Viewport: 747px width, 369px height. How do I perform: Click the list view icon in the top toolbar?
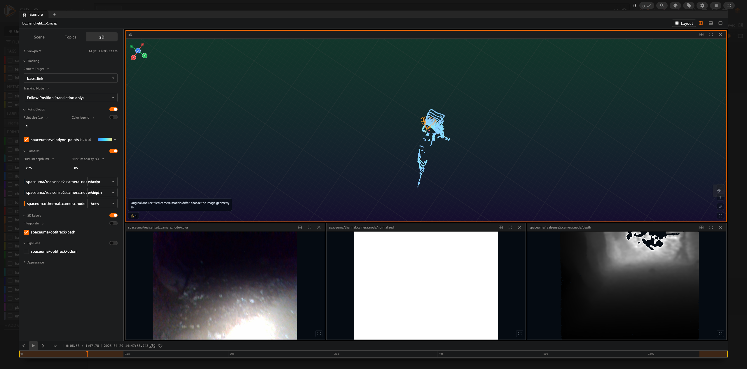pyautogui.click(x=715, y=6)
